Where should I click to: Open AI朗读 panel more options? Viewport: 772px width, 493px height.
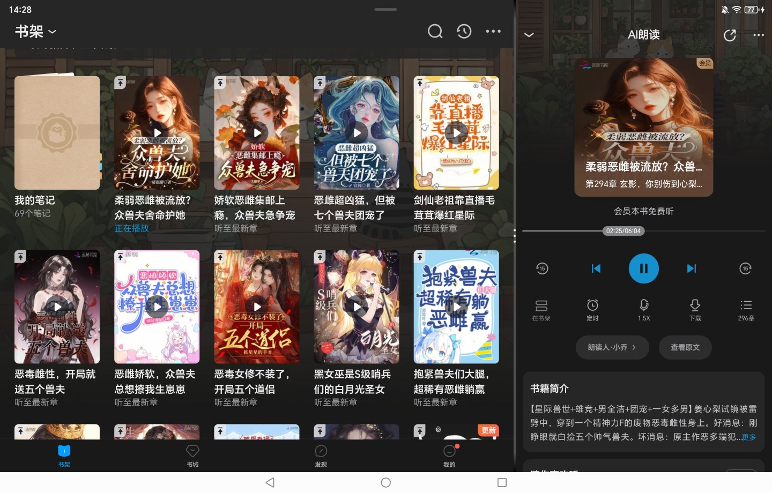tap(759, 35)
